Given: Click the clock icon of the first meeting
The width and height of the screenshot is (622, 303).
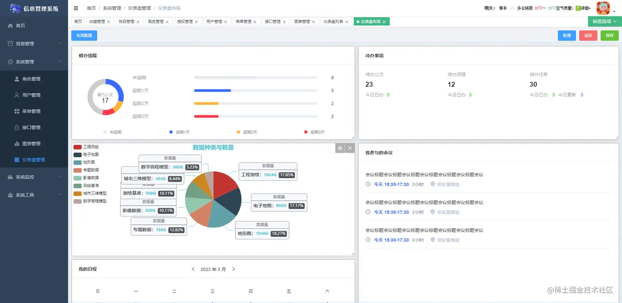Looking at the screenshot, I should [x=368, y=184].
